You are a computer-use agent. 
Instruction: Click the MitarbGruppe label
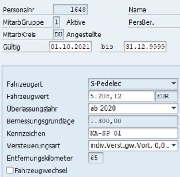(x=23, y=22)
